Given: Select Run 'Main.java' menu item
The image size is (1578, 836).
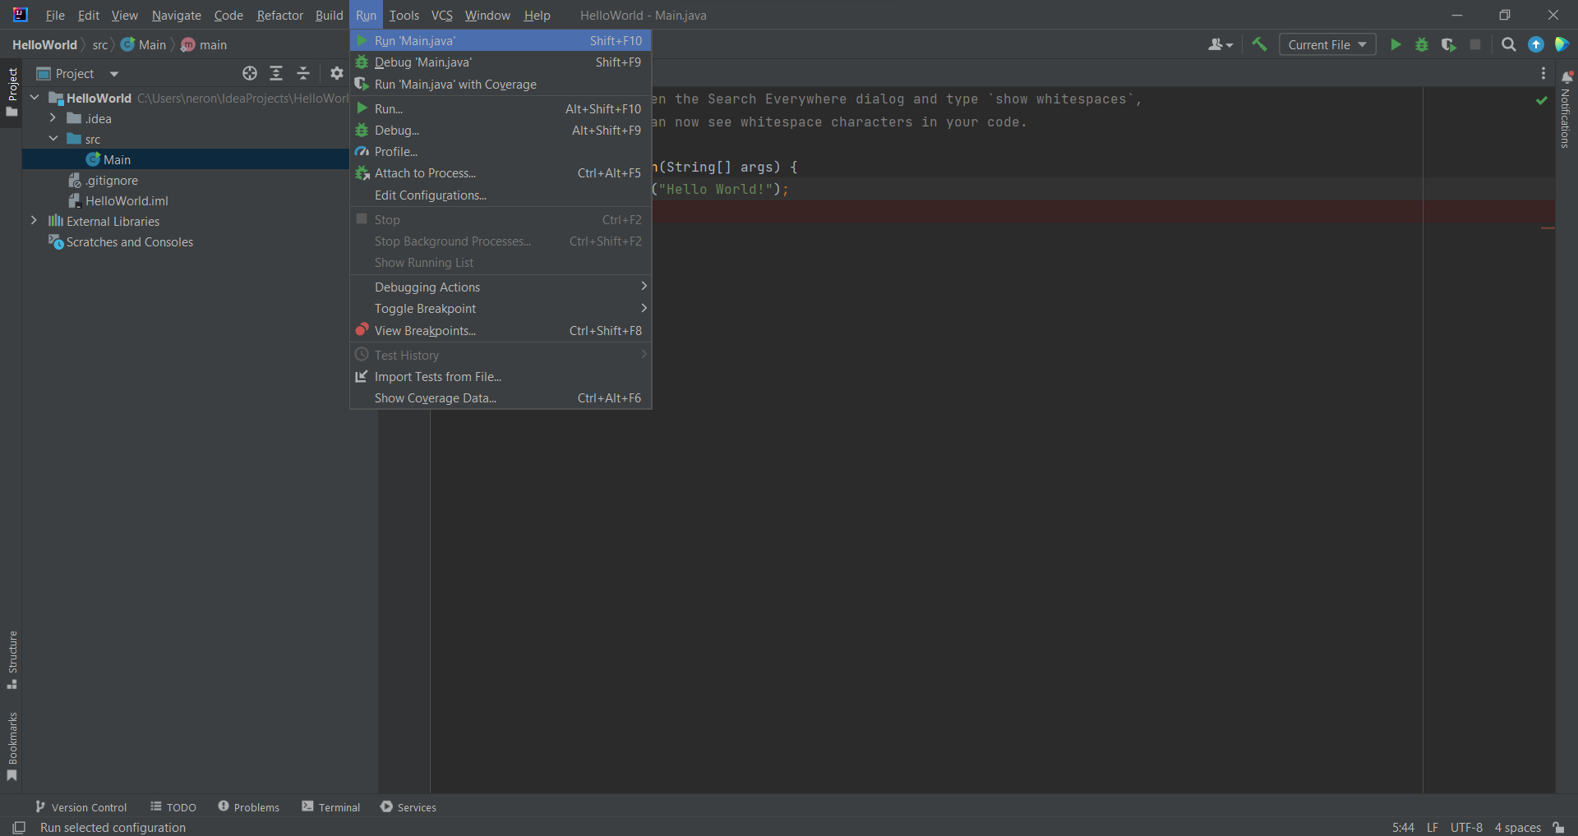Looking at the screenshot, I should (415, 41).
